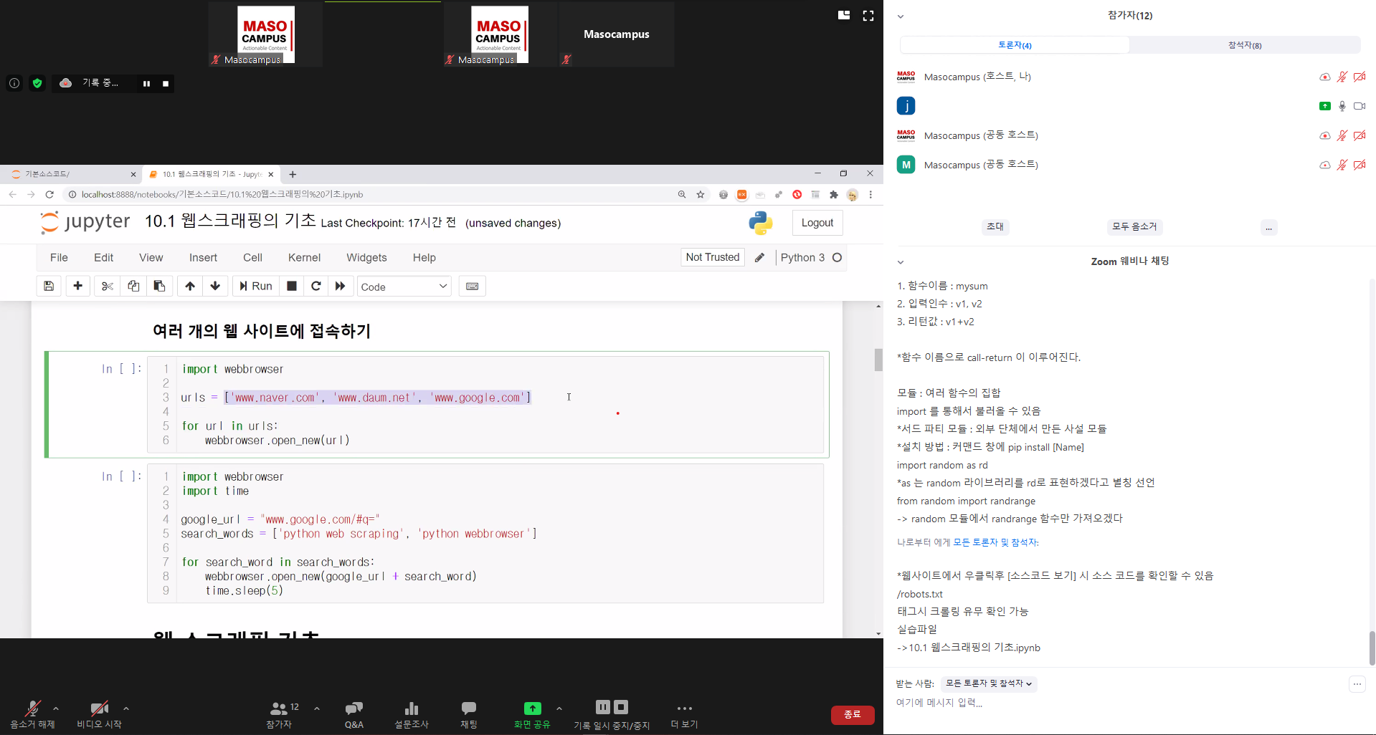Move the selected cell up with the arrow icon

pyautogui.click(x=190, y=287)
